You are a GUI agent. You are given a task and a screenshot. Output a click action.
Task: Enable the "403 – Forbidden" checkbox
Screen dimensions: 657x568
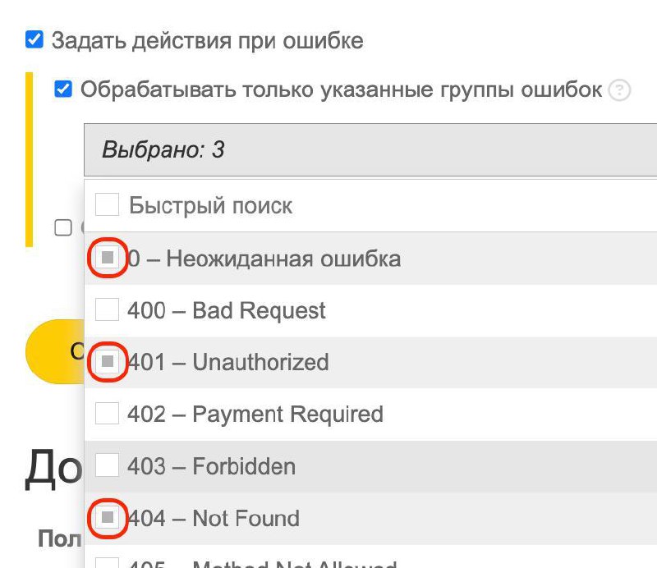[108, 465]
